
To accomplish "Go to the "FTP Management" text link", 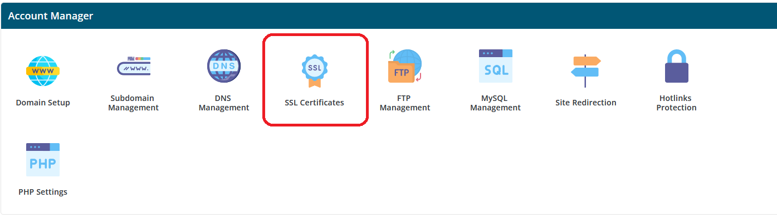I will [x=405, y=103].
